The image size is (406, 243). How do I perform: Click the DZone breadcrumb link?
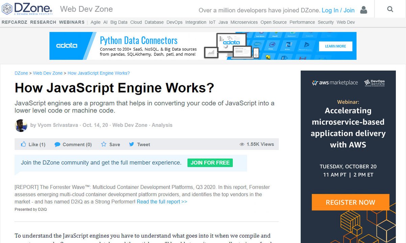pos(21,73)
